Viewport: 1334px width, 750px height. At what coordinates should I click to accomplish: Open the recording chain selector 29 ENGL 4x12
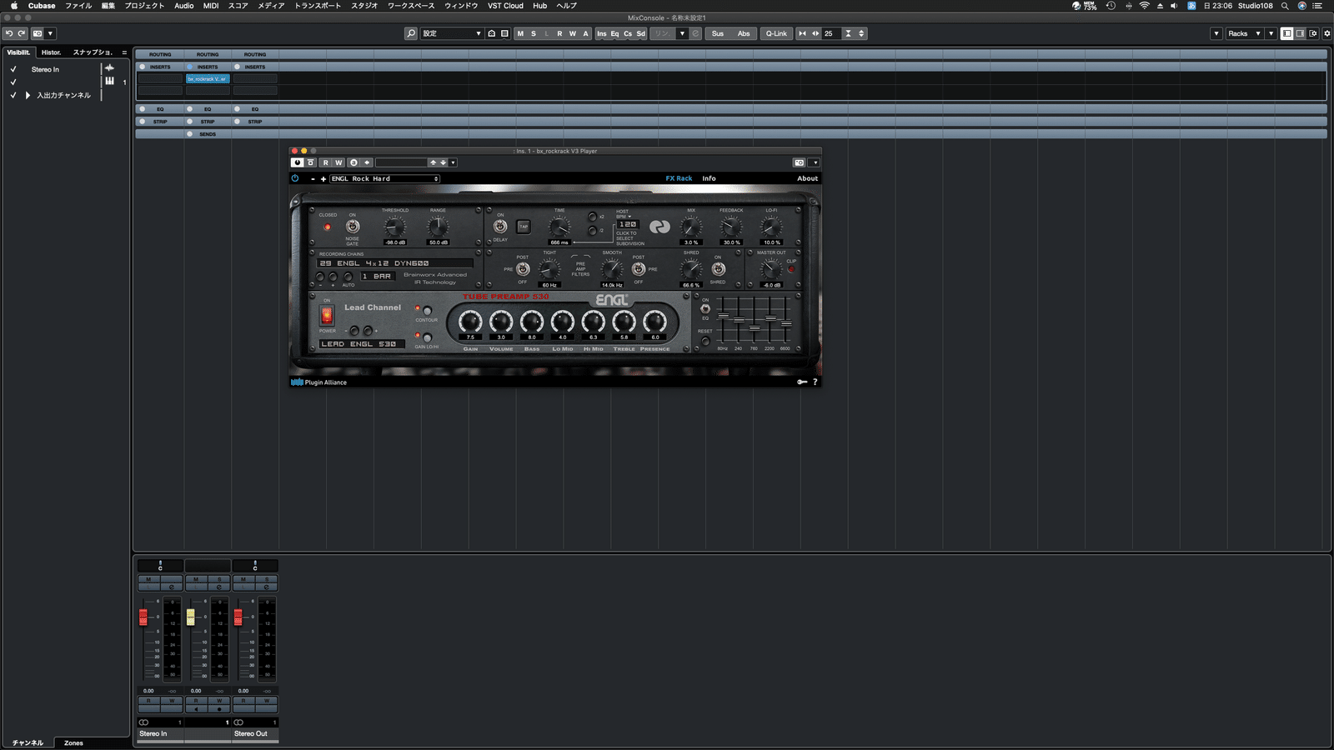tap(395, 263)
